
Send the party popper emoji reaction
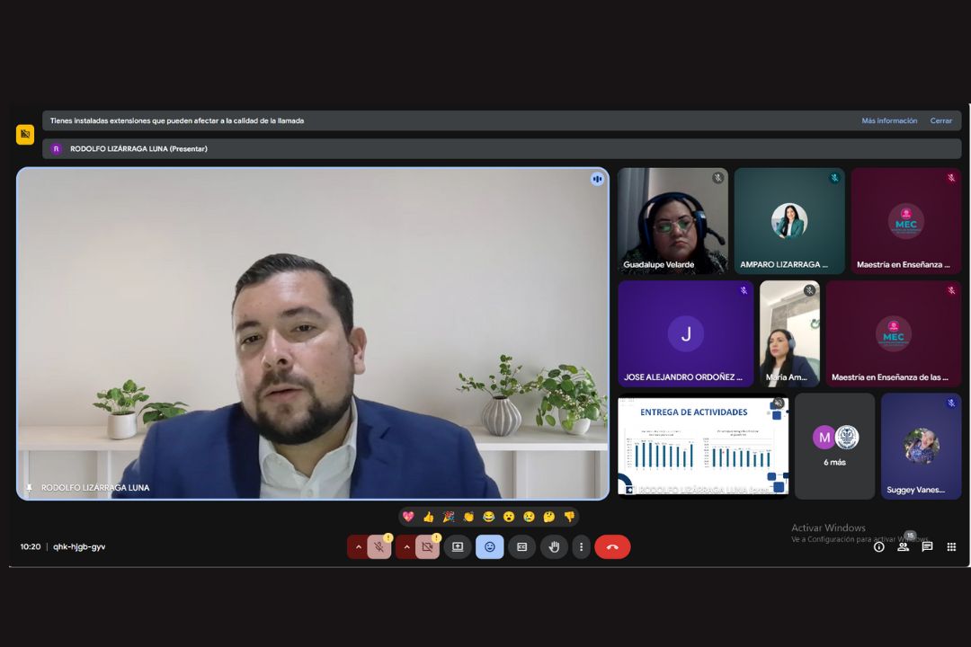tap(448, 517)
